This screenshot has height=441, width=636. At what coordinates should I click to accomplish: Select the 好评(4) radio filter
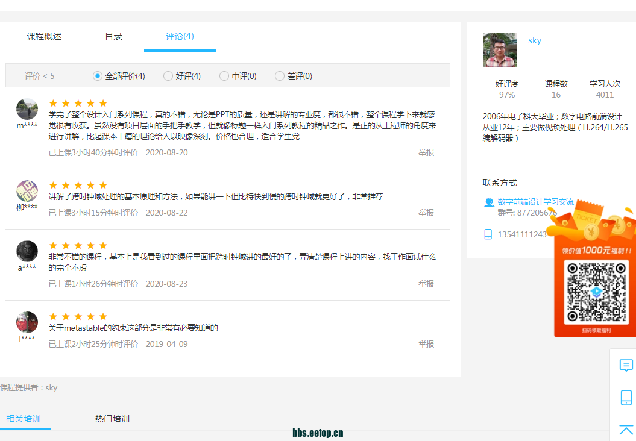tap(168, 76)
